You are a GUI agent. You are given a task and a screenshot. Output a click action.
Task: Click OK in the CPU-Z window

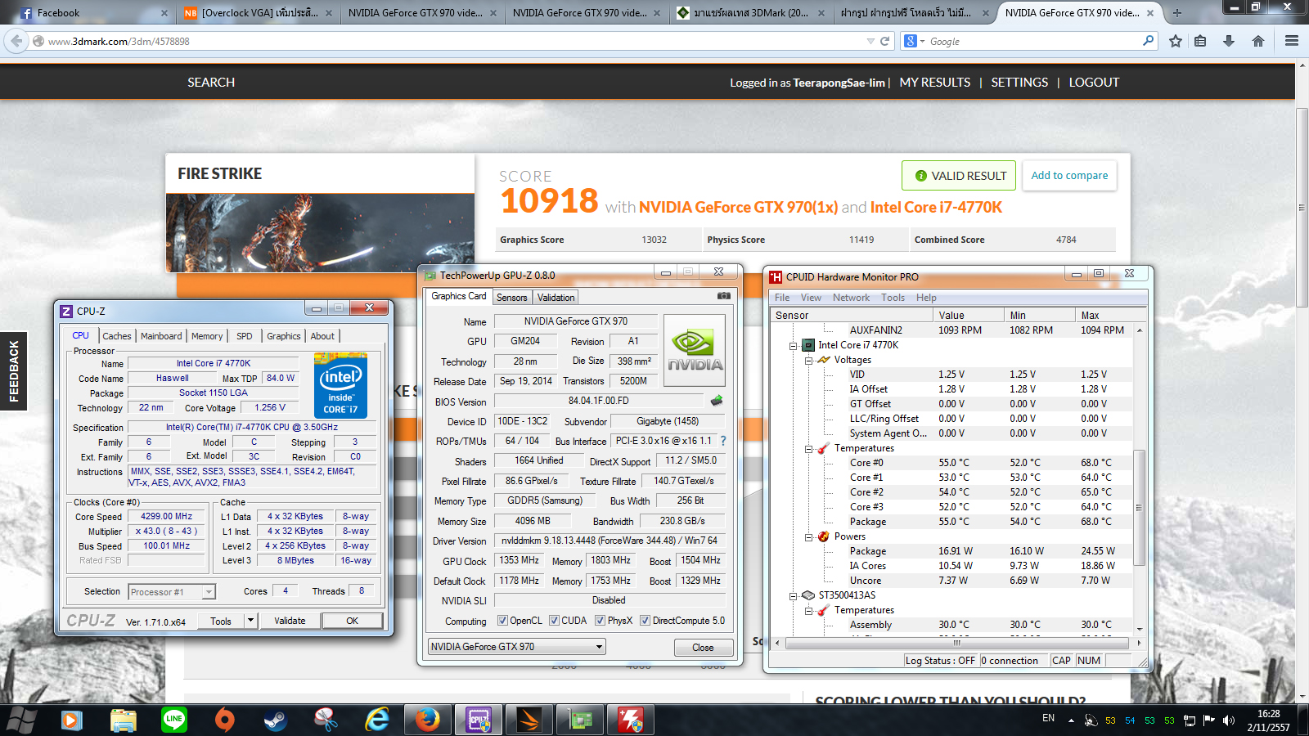[352, 621]
